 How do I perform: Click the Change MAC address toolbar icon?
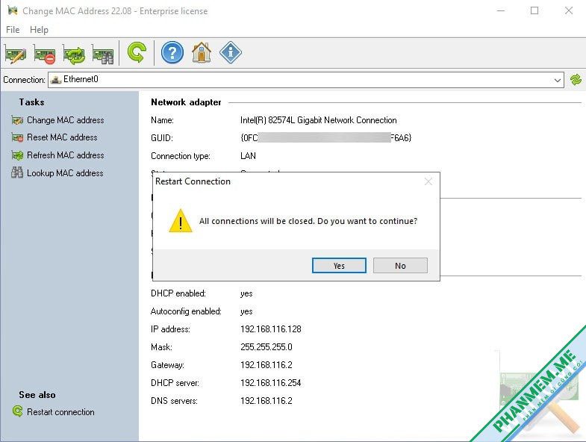(x=16, y=53)
